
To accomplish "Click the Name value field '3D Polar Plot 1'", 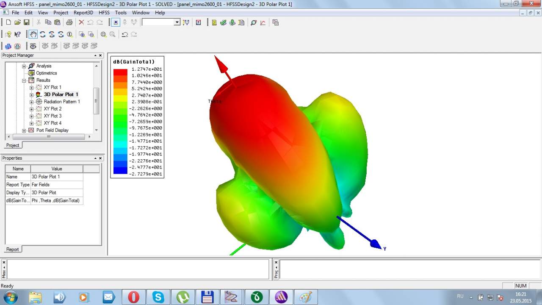I will coord(57,177).
